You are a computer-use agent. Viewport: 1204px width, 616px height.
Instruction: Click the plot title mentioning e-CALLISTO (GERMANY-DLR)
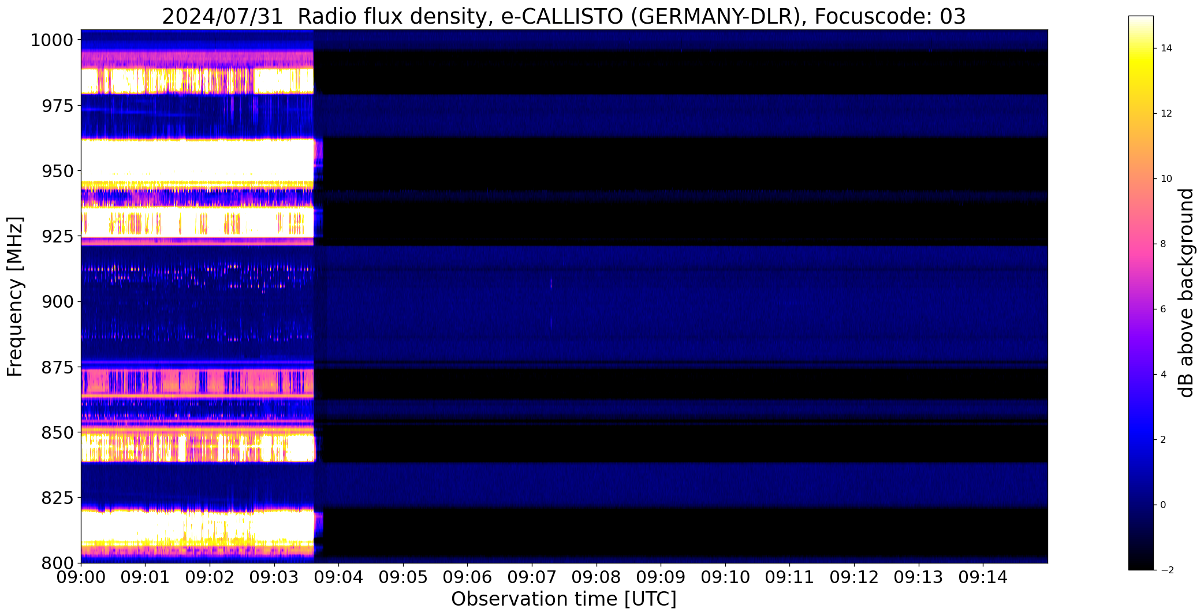[x=564, y=16]
